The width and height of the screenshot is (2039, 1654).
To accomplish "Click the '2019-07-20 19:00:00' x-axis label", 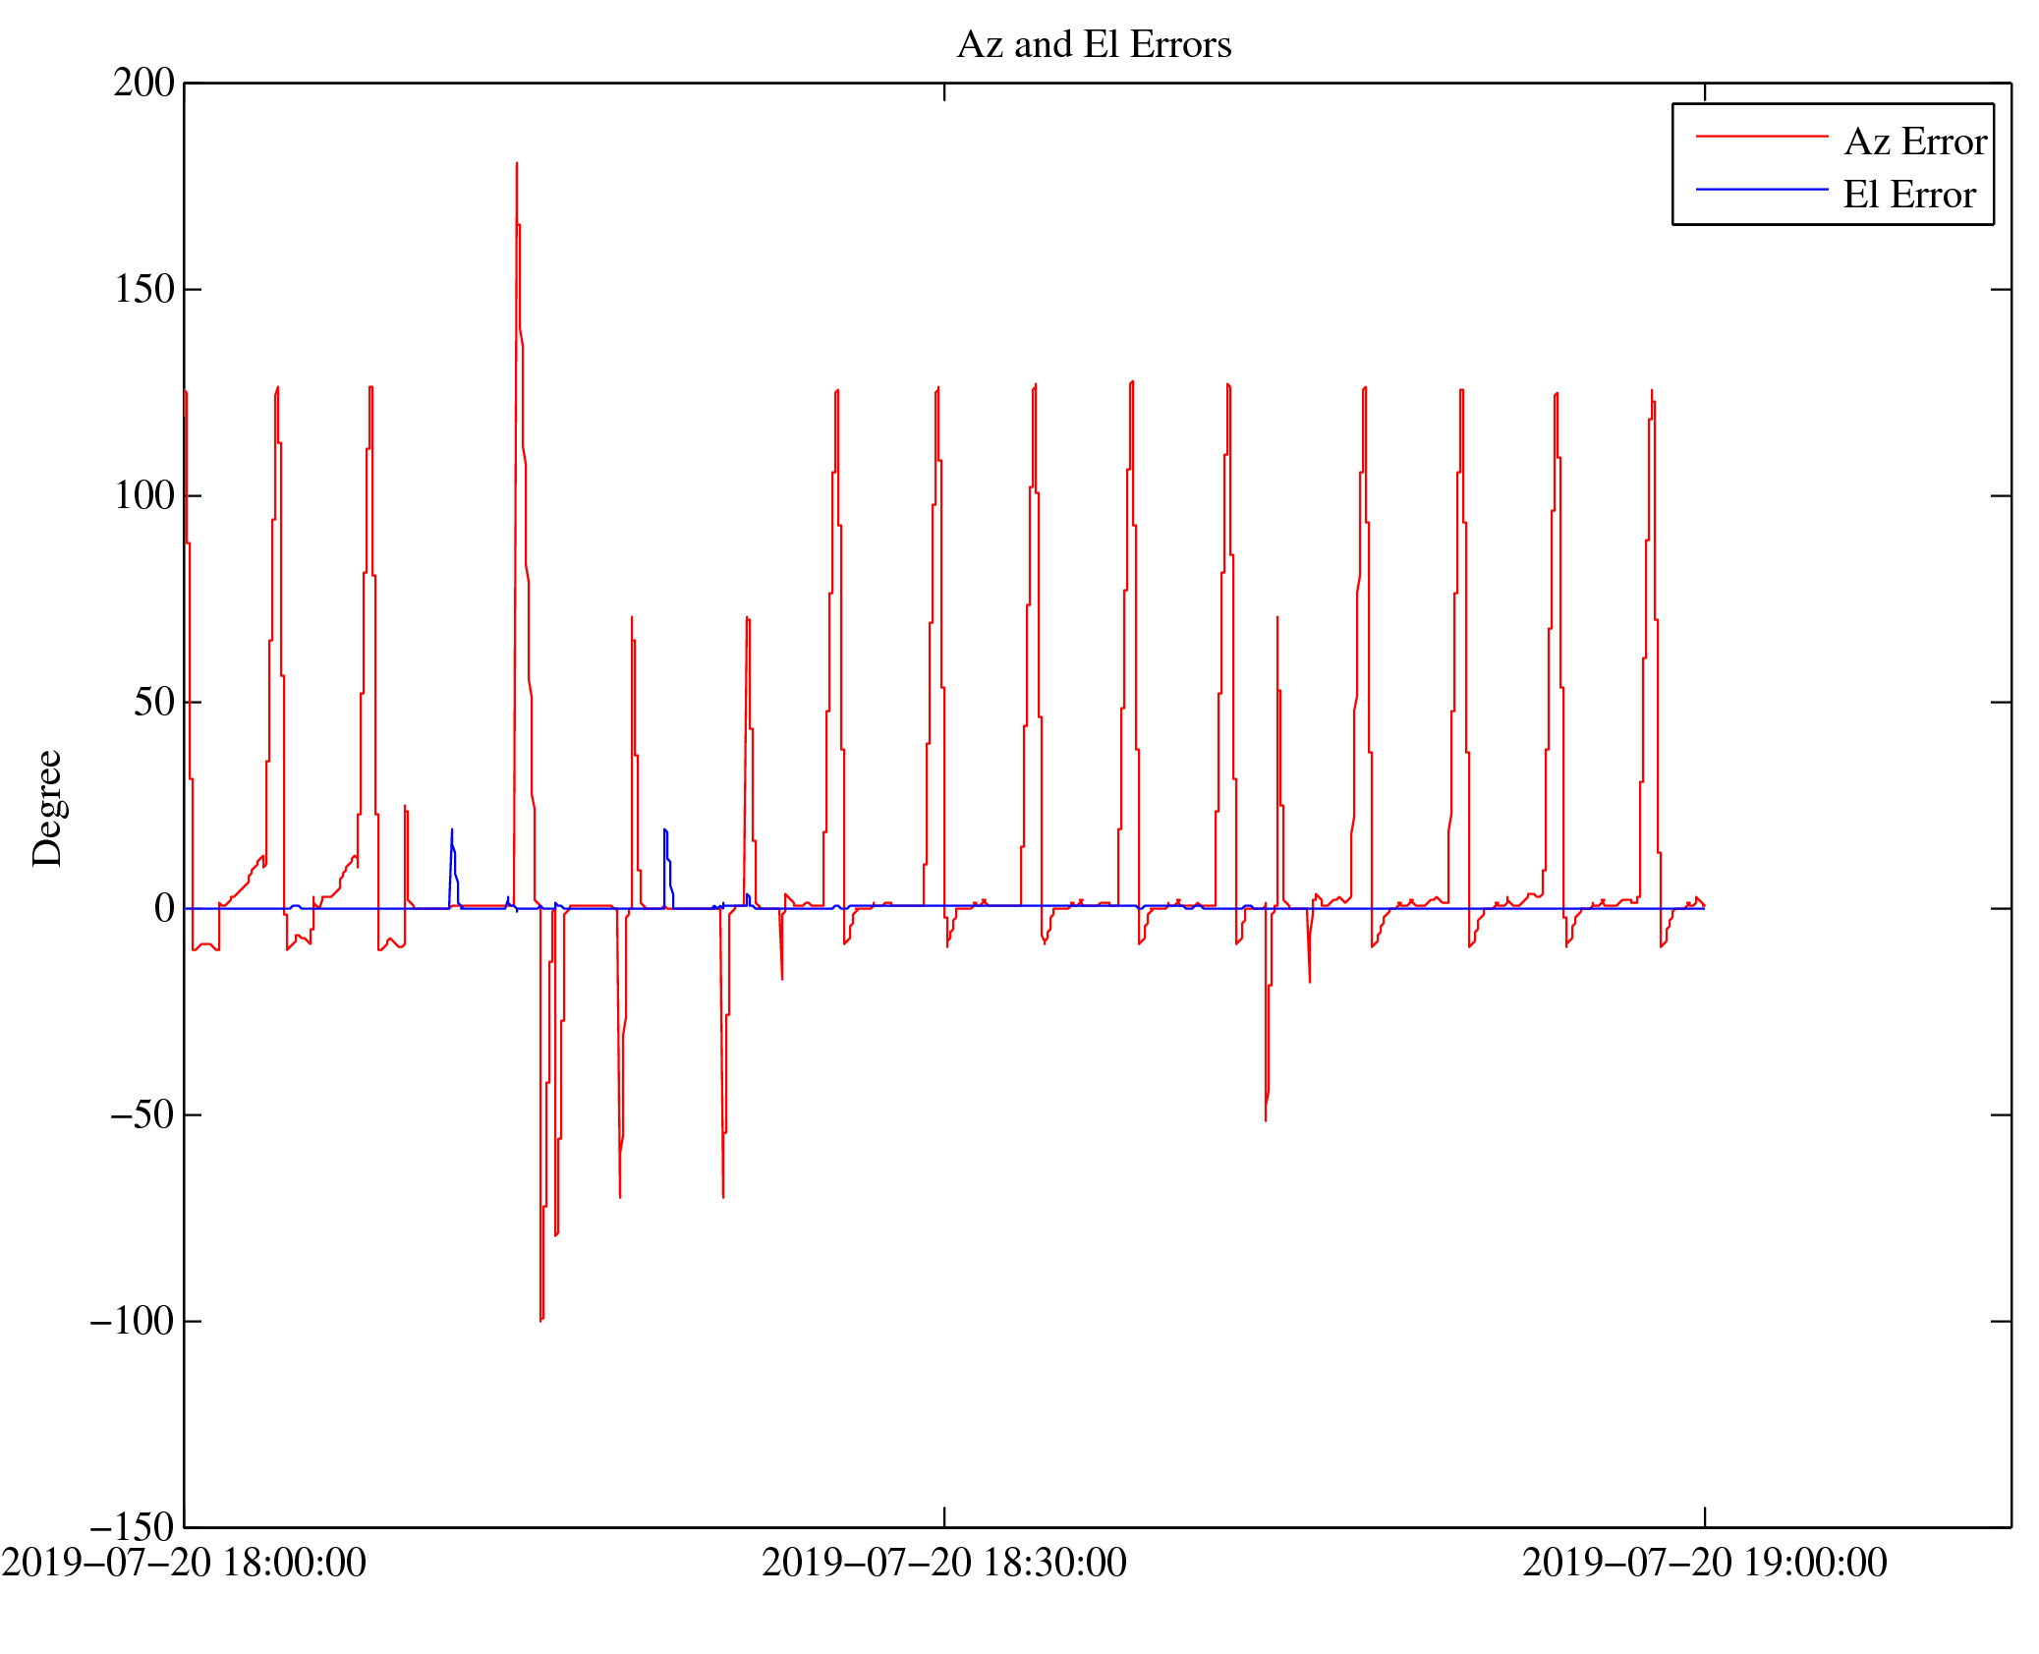I will [x=1704, y=1563].
